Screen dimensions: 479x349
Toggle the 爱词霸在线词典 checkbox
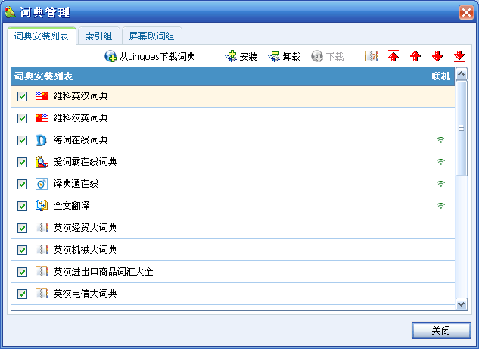click(22, 162)
